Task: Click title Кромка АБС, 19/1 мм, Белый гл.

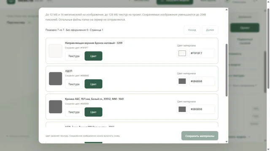Action: click(94, 99)
